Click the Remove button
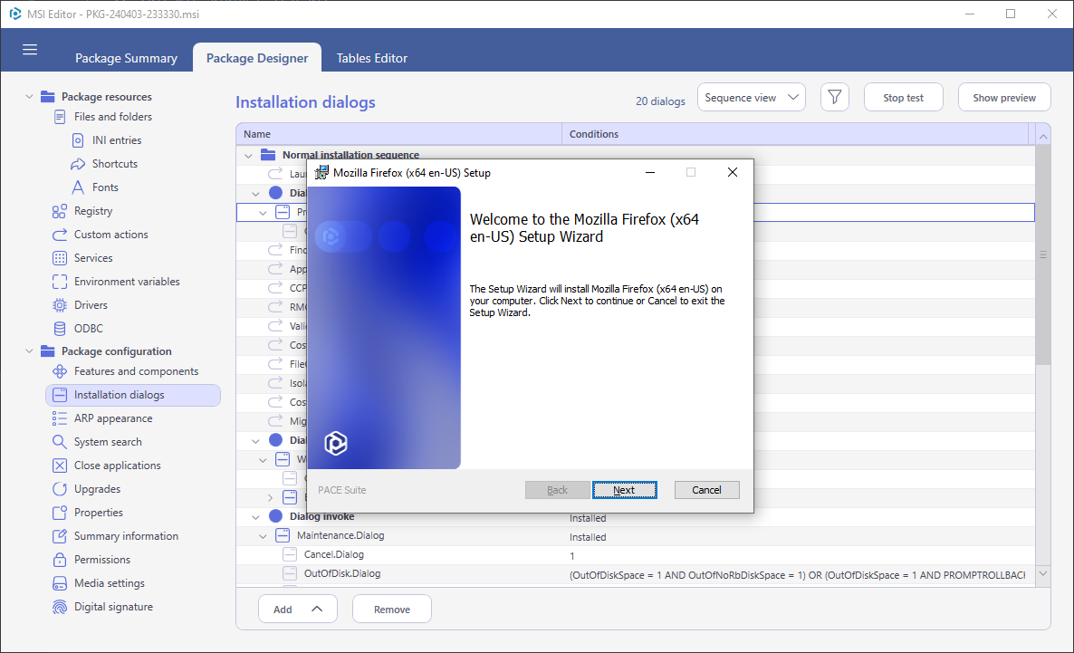This screenshot has width=1074, height=653. [x=392, y=609]
